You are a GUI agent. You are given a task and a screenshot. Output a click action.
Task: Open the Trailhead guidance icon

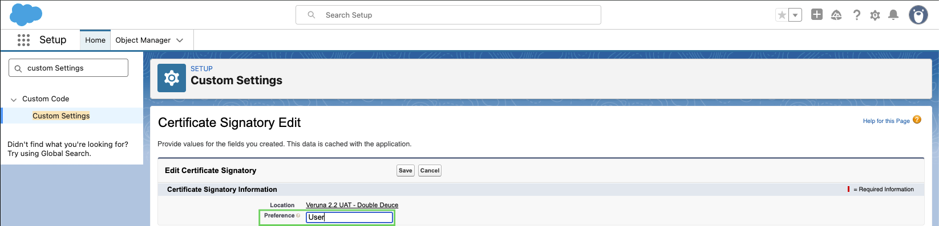click(x=836, y=15)
